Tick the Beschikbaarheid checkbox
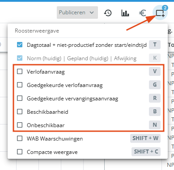The image size is (174, 170). [x=20, y=112]
